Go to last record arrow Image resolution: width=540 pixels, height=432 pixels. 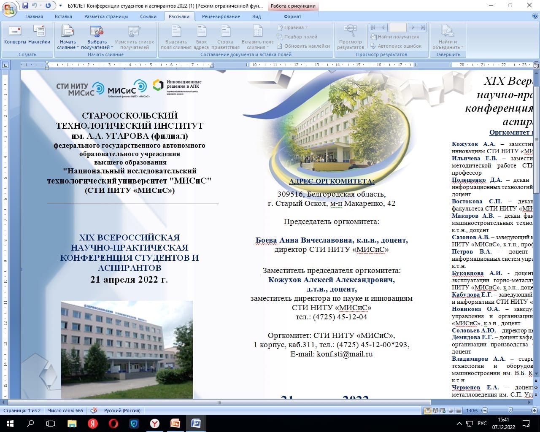[423, 27]
